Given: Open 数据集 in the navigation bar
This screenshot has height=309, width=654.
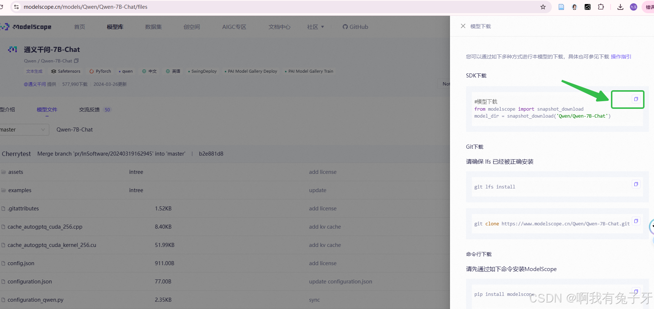Looking at the screenshot, I should (153, 27).
